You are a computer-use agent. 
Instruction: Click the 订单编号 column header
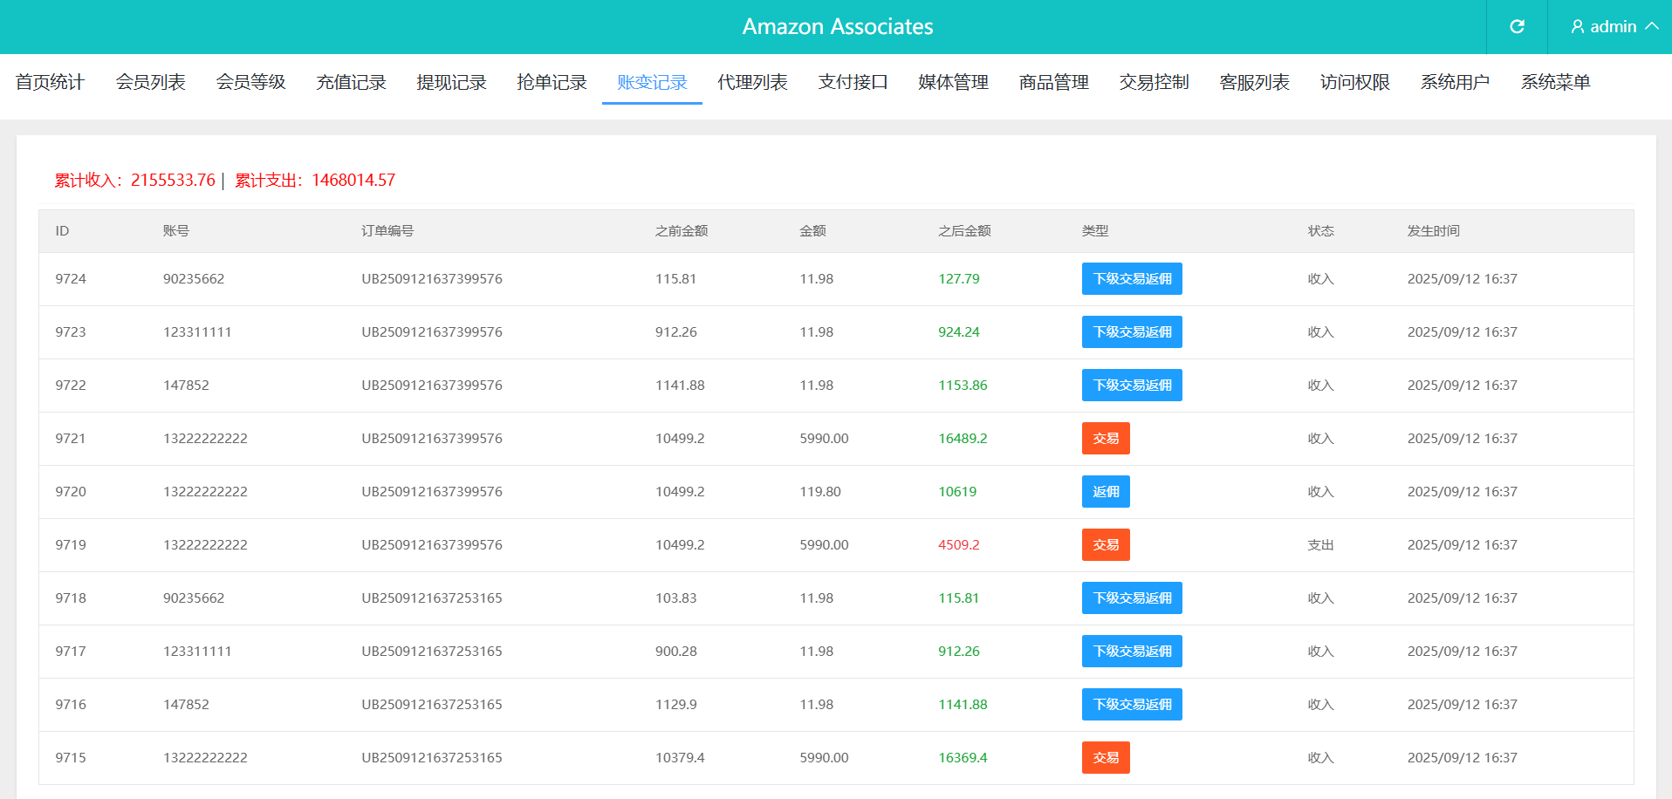tap(387, 231)
